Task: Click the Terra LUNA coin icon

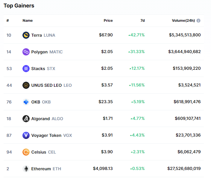Action: pos(26,35)
